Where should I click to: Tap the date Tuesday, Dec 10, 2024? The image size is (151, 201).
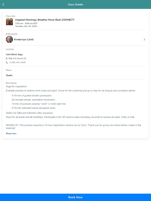click(x=26, y=26)
